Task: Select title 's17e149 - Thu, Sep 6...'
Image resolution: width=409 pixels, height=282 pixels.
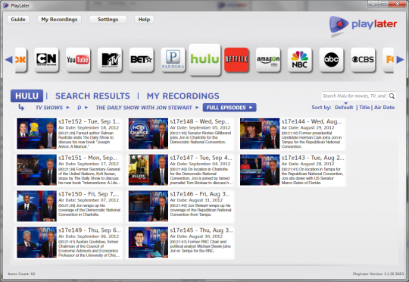Action: [89, 230]
